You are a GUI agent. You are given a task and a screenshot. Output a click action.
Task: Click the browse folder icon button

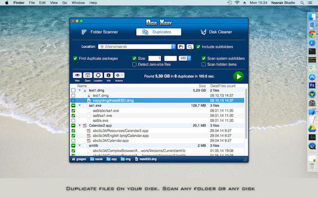(x=181, y=47)
